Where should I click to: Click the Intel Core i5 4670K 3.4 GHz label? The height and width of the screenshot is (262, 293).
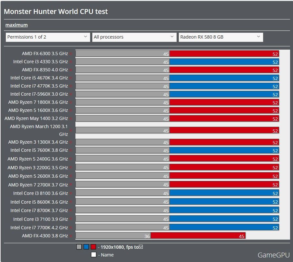[x=39, y=78]
